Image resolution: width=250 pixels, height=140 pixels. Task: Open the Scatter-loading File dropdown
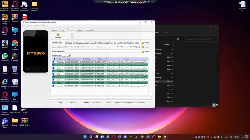tap(139, 47)
